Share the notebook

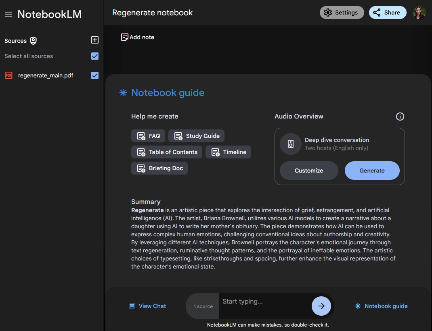tap(387, 12)
